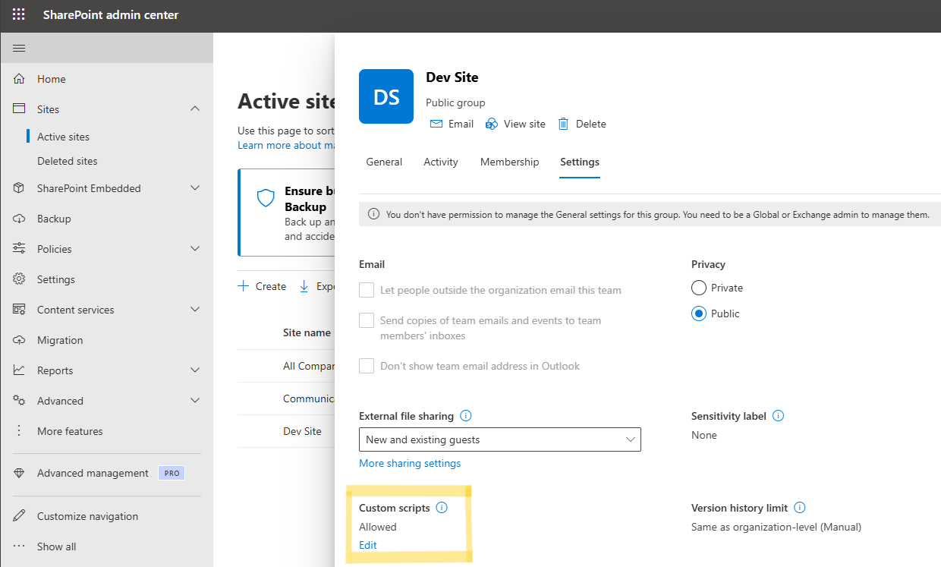Open Active sites in the sidebar
This screenshot has height=567, width=941.
click(63, 137)
